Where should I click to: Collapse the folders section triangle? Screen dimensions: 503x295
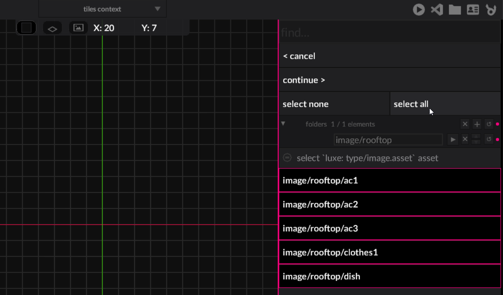click(x=283, y=124)
